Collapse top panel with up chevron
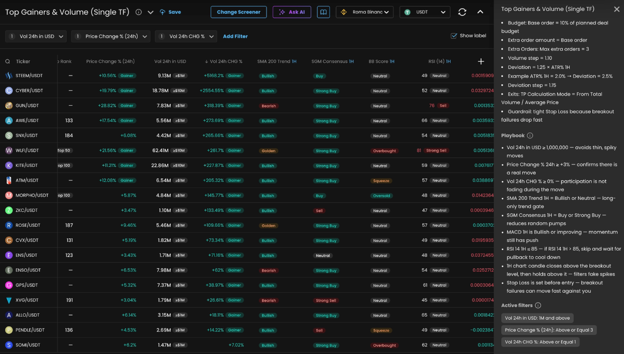This screenshot has height=354, width=624. pos(480,12)
